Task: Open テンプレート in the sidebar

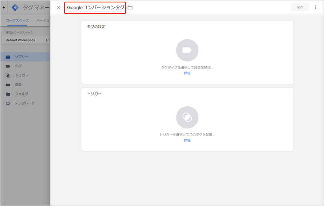Action: tap(25, 103)
